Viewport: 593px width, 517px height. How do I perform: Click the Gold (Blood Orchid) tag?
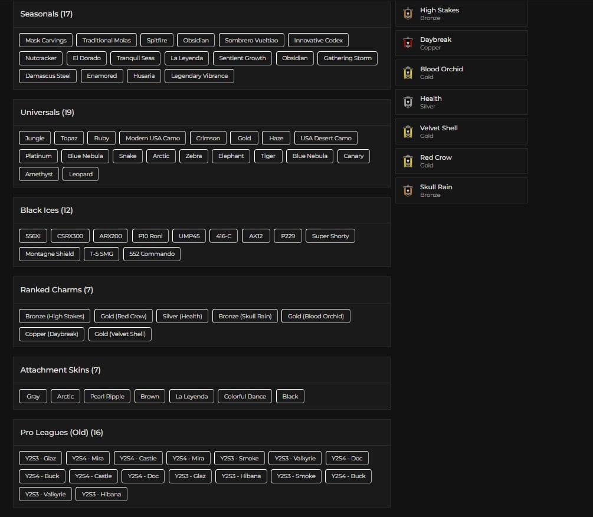click(316, 316)
